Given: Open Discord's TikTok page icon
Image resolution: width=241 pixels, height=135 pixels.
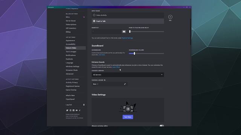Looking at the screenshot, I should point(79,110).
